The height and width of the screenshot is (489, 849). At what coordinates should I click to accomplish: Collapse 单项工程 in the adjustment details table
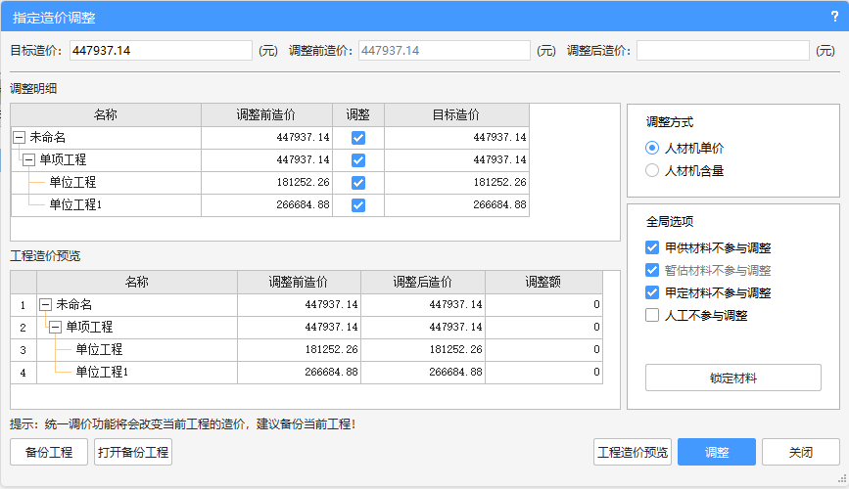click(28, 159)
